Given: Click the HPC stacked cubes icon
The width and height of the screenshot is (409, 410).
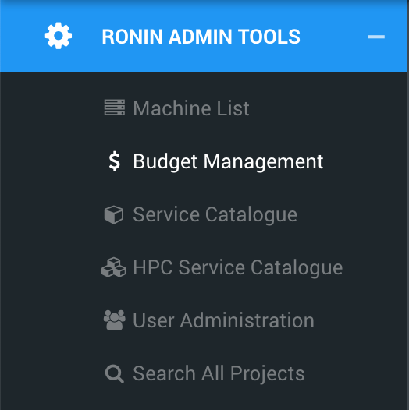Looking at the screenshot, I should click(114, 267).
